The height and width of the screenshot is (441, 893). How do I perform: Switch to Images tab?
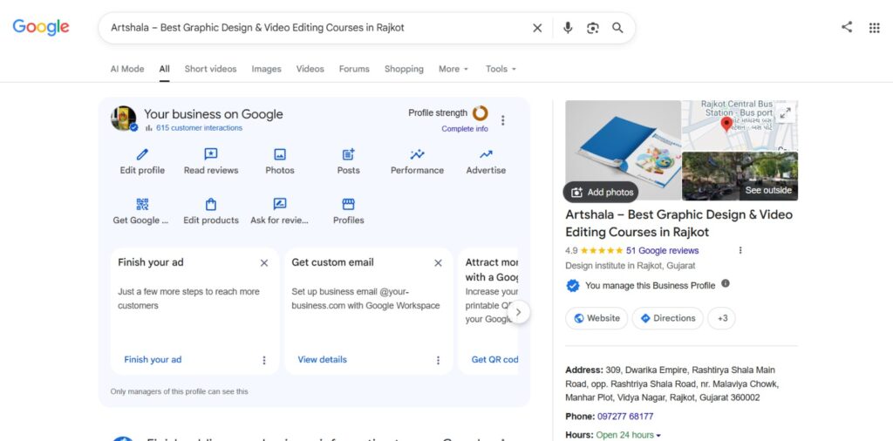(267, 69)
